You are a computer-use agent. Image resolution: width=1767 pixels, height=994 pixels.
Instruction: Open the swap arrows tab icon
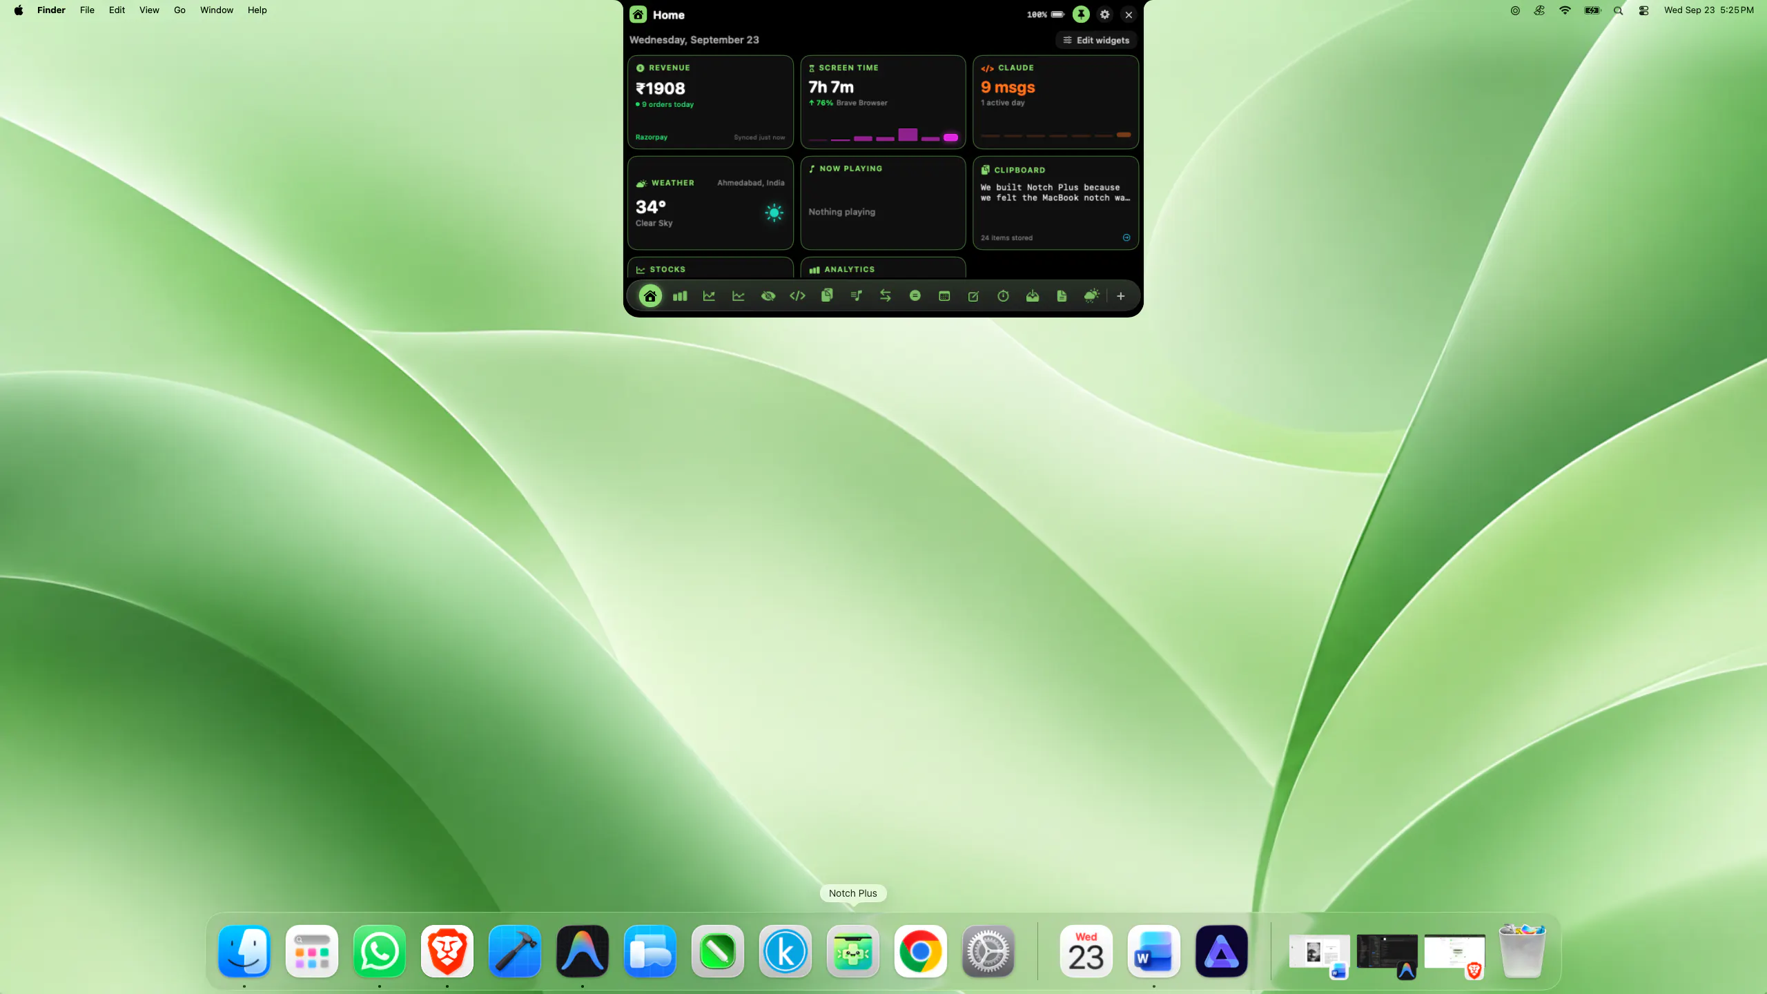pyautogui.click(x=886, y=296)
